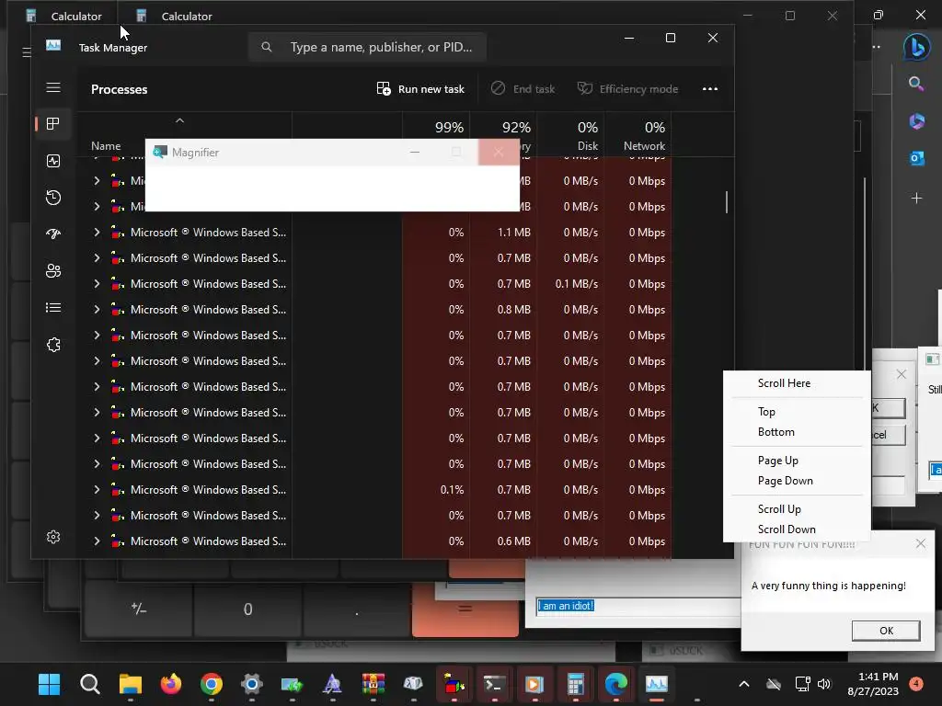942x706 pixels.
Task: Click the sort chevron above Name column
Action: pyautogui.click(x=179, y=120)
